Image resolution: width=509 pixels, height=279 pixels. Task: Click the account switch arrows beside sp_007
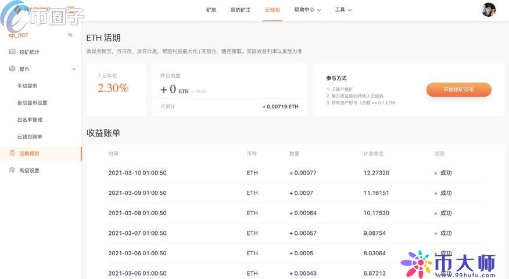tap(70, 35)
